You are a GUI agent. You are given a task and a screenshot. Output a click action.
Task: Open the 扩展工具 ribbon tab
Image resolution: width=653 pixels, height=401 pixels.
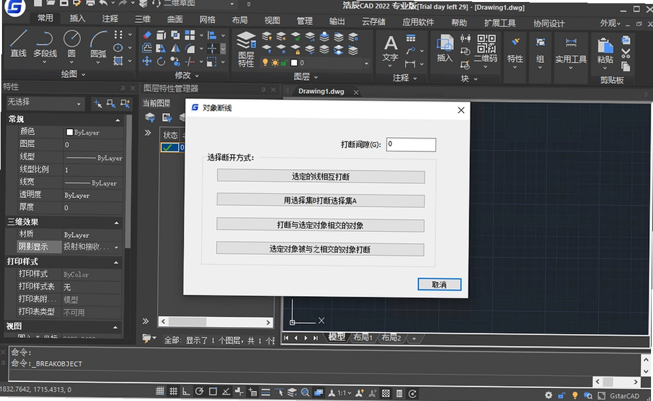(x=499, y=23)
